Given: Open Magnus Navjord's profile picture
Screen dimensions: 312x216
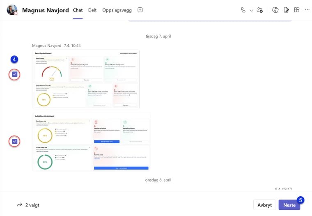Looking at the screenshot, I should 12,10.
